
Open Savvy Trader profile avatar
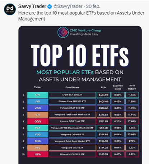10,9
